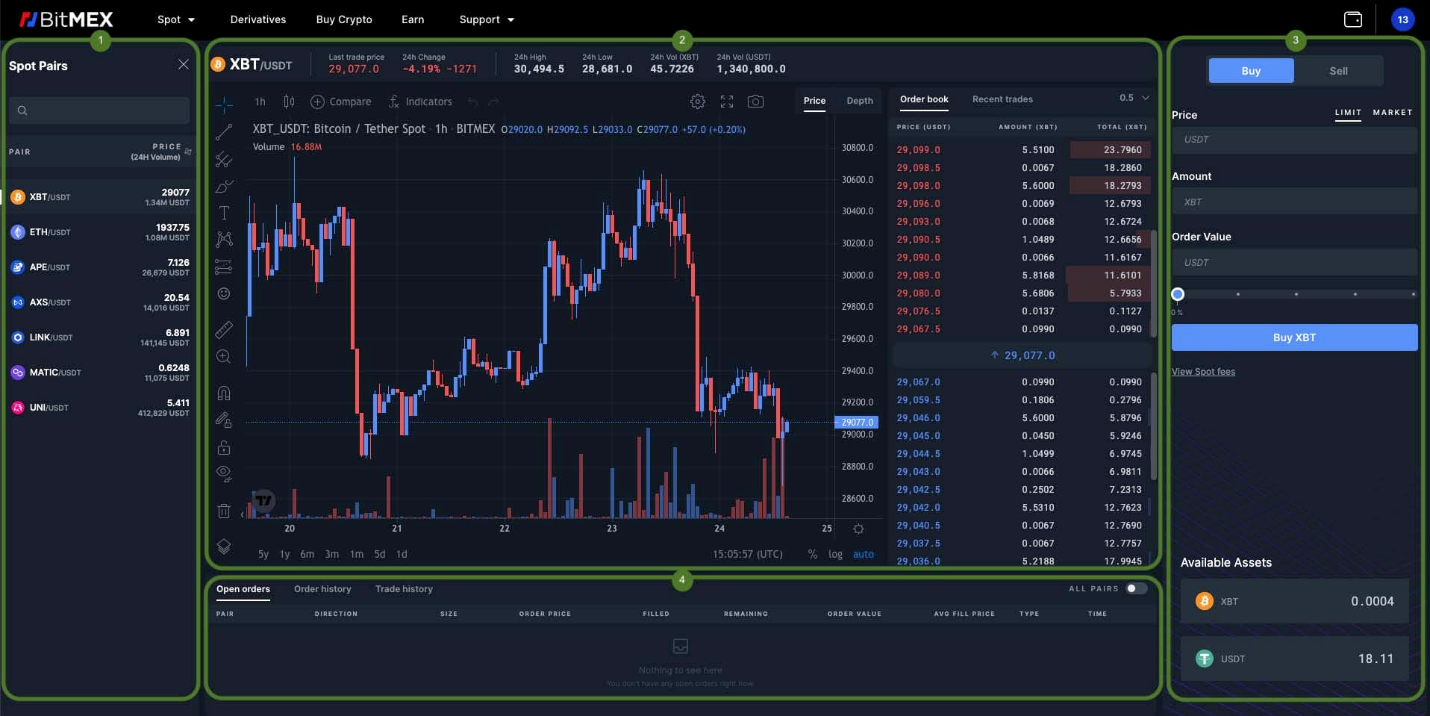Toggle the ALL PAIRS switch

tap(1136, 588)
